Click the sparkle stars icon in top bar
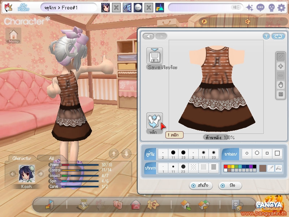Image resolution: width=289 pixels, height=217 pixels. [250, 8]
